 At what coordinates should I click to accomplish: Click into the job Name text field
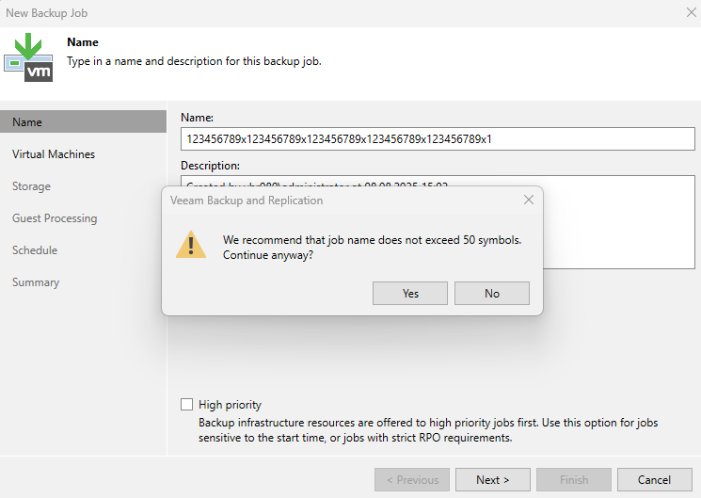[438, 139]
